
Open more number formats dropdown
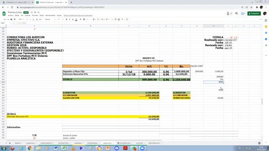(40, 20)
